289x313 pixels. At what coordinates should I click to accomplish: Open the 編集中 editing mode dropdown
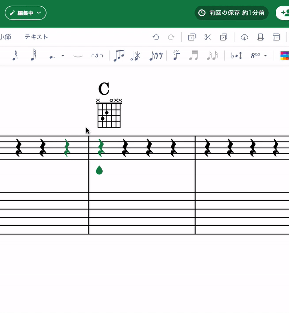26,13
